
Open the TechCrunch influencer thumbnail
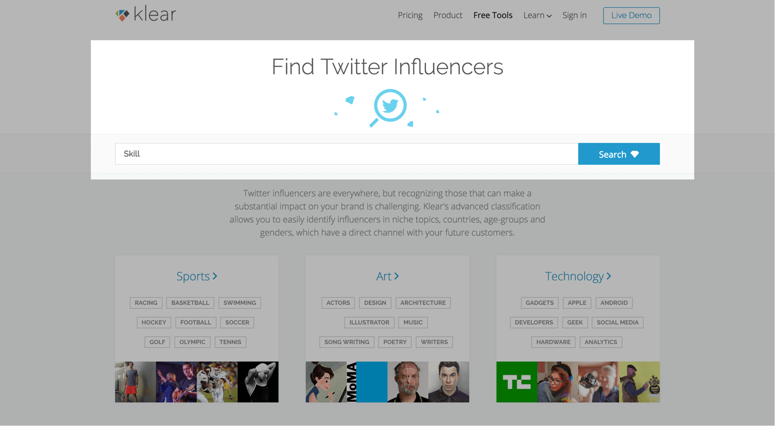click(x=517, y=382)
